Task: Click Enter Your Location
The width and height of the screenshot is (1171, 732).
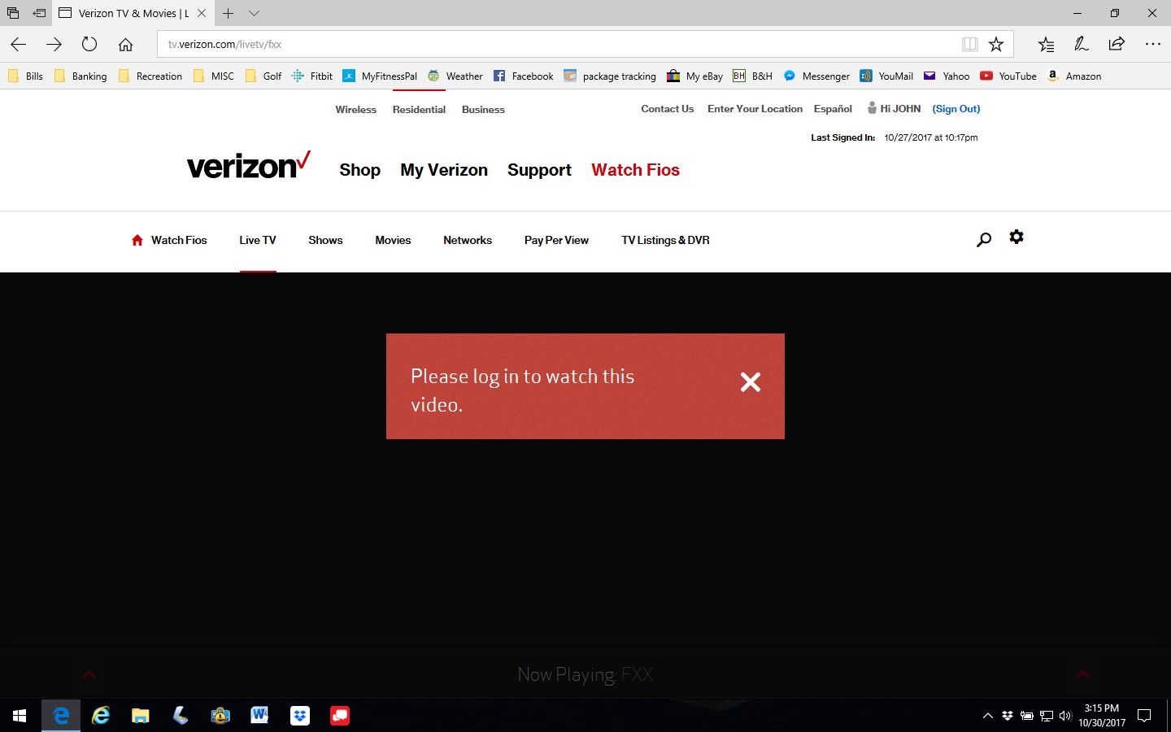Action: (755, 108)
